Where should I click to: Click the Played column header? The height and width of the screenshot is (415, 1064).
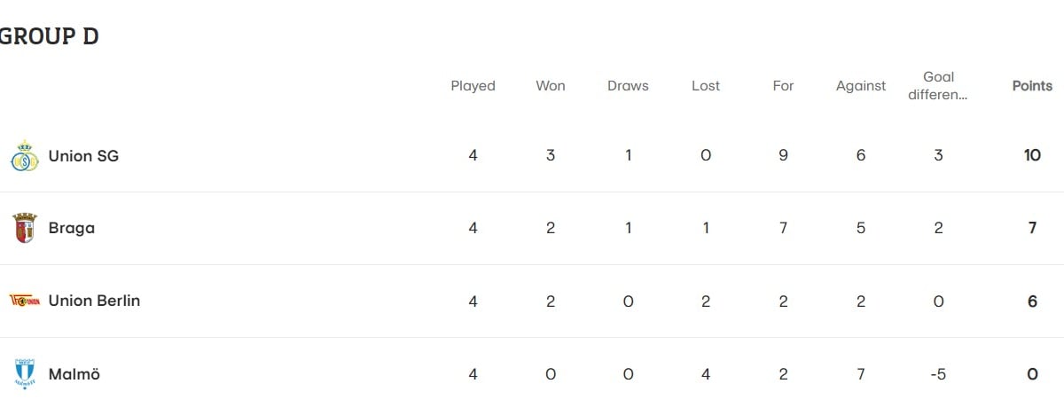point(473,86)
